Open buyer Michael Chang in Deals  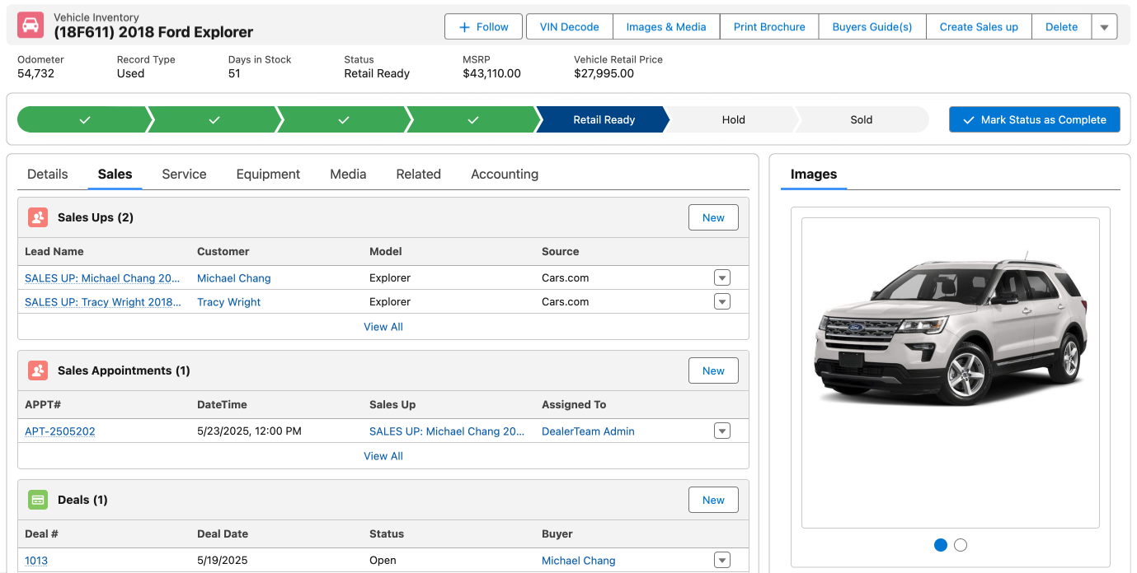coord(579,560)
